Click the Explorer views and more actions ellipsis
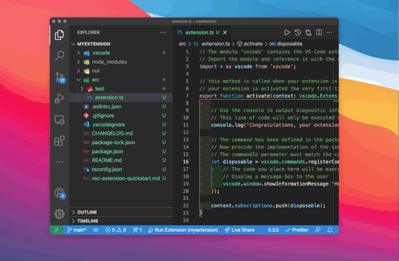 [163, 32]
